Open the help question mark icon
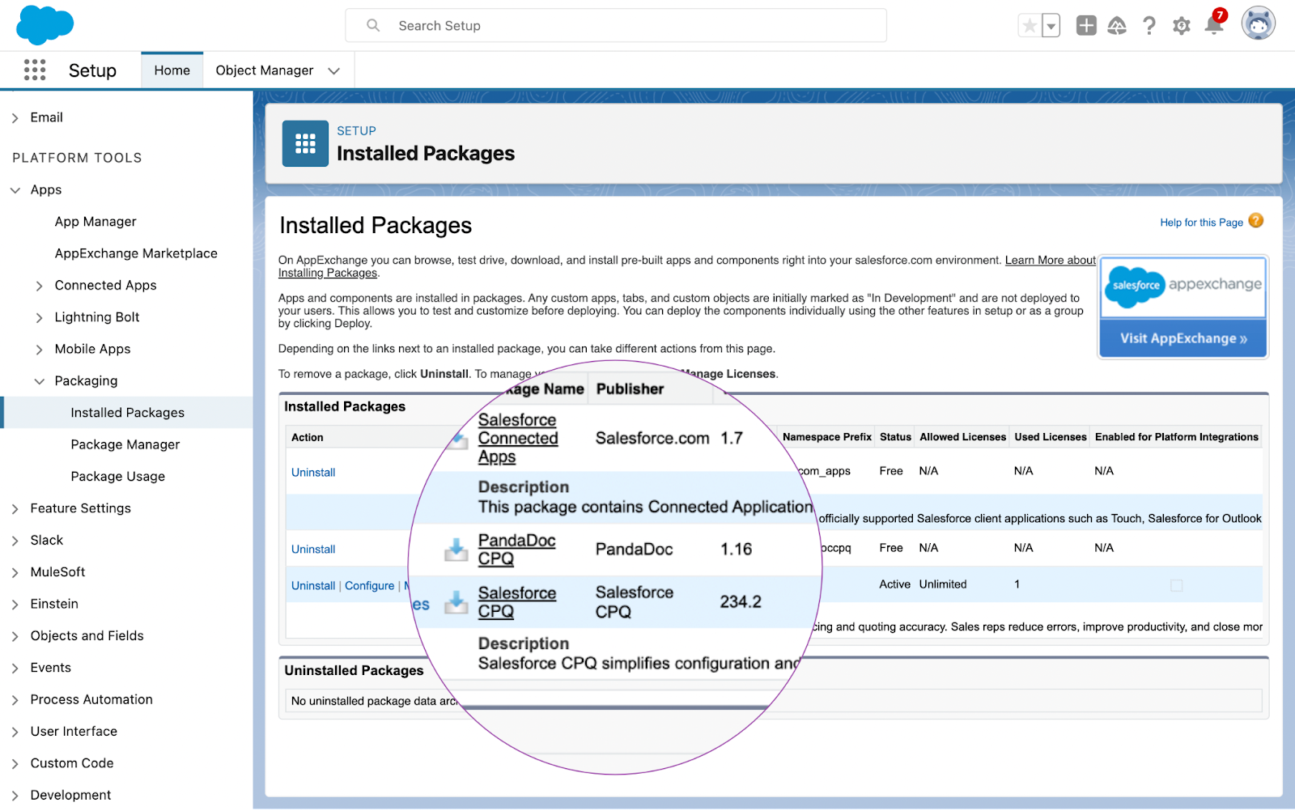 coord(1149,26)
